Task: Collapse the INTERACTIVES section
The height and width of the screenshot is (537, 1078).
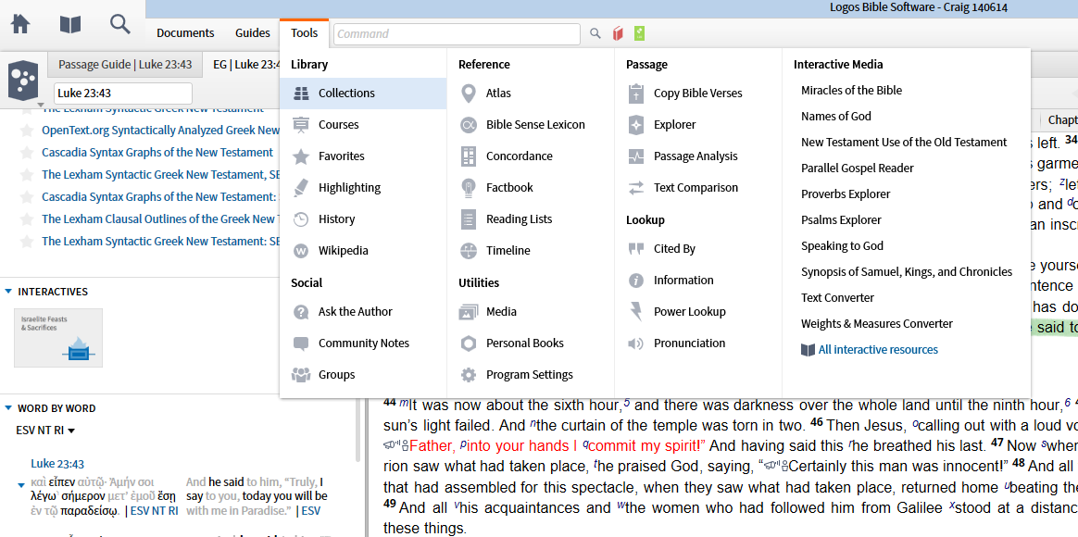Action: (8, 292)
